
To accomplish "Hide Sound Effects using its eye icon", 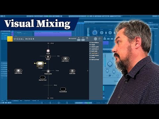I will [90, 43].
